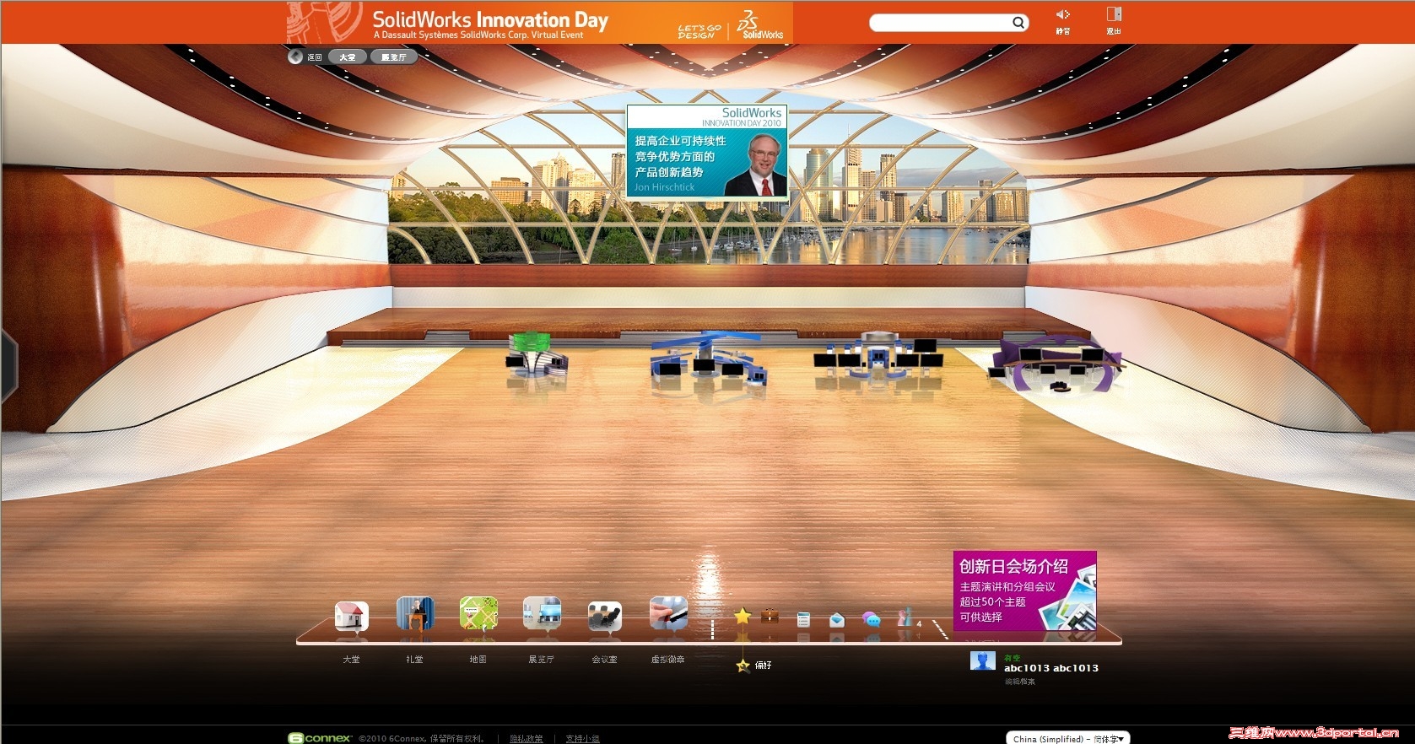Image resolution: width=1415 pixels, height=744 pixels.
Task: Open the China (Simplified) language dropdown
Action: coord(1067,738)
